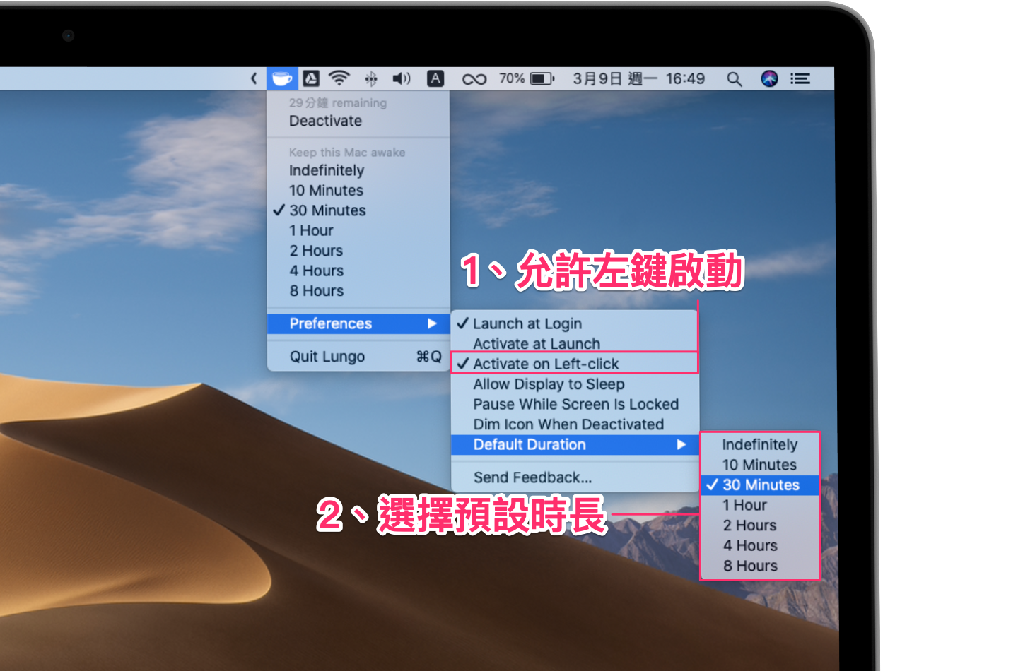Select checked 30 Minutes in main Lungo menu
Viewport: 1018px width, 671px height.
tap(358, 210)
